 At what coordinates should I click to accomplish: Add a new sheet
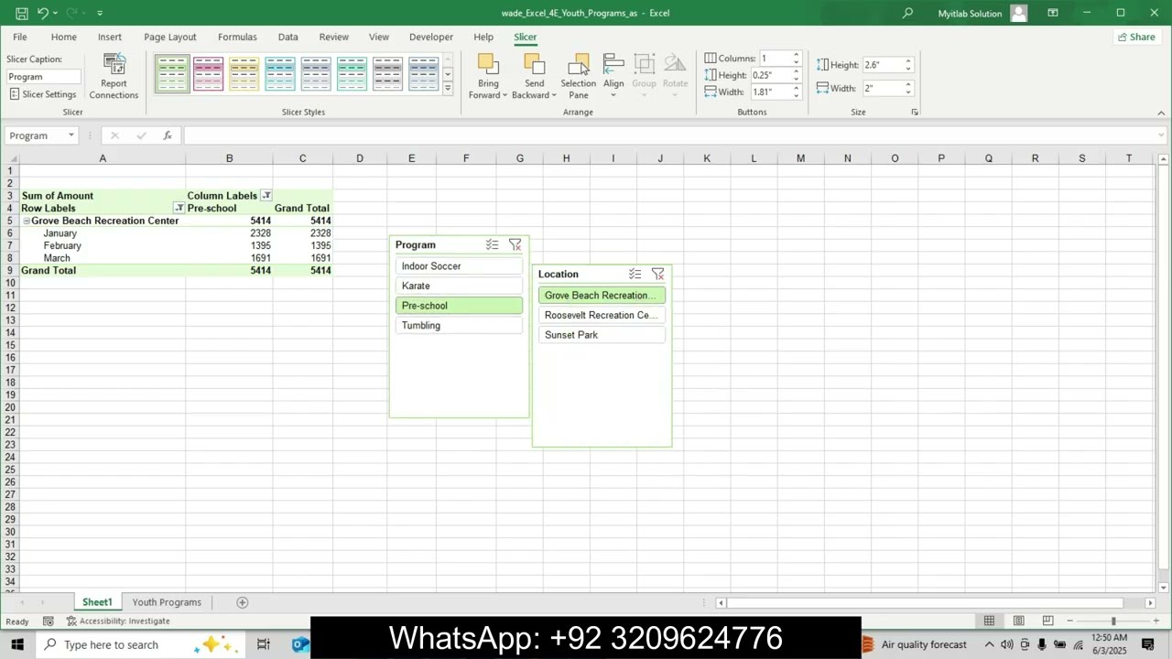(243, 602)
